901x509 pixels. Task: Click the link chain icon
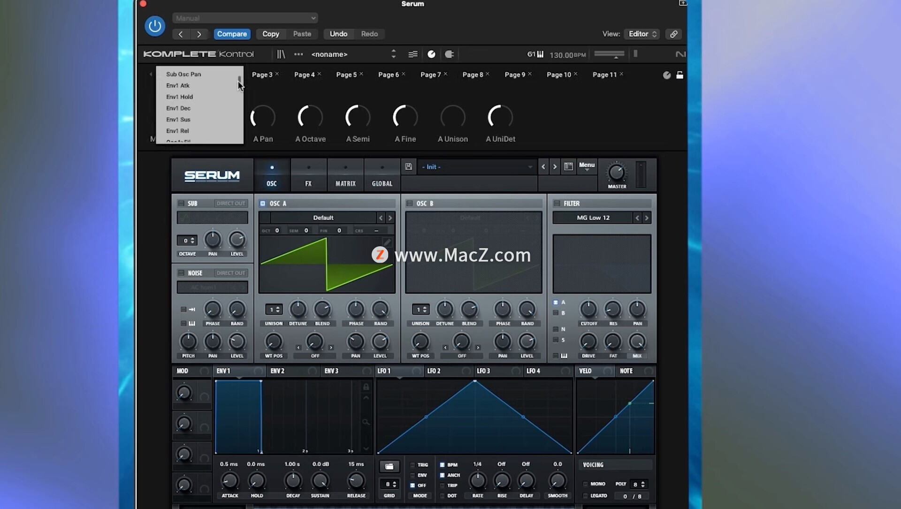(673, 34)
